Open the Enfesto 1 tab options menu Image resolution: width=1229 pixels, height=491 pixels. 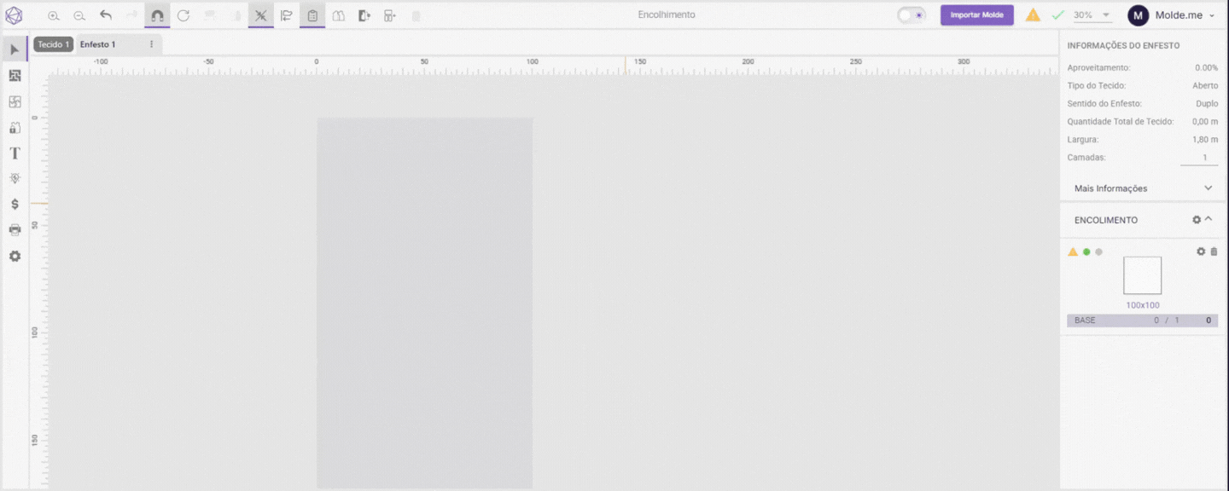click(x=152, y=44)
